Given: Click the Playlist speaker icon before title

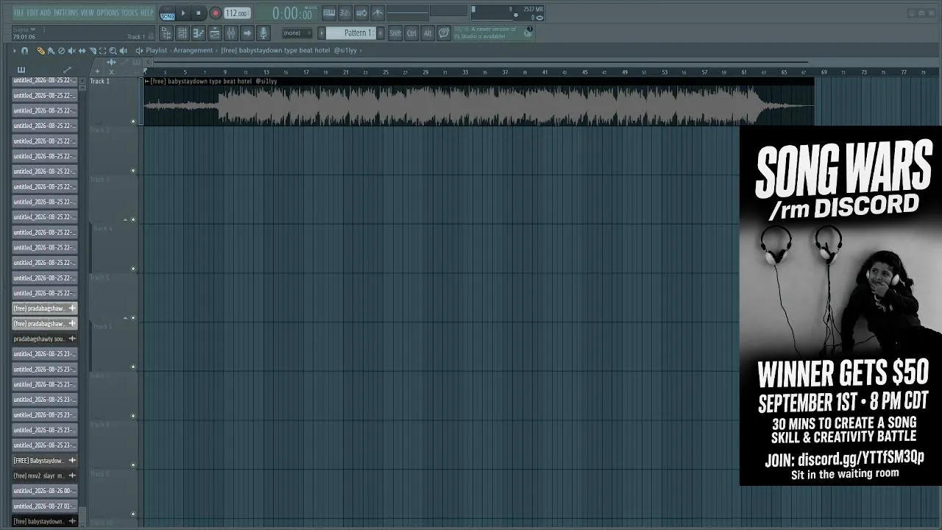Looking at the screenshot, I should click(x=139, y=51).
